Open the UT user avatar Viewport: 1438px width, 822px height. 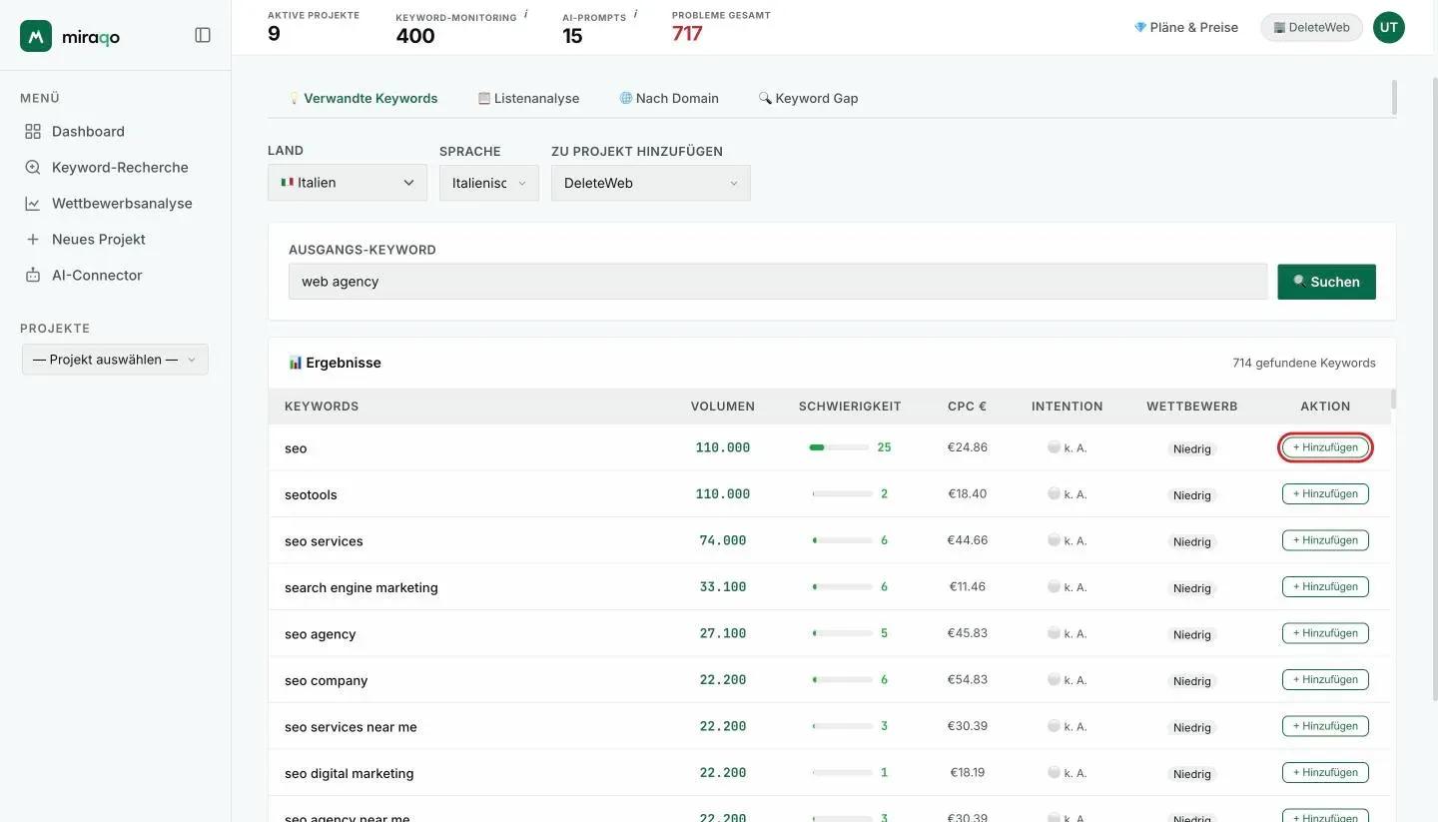(x=1388, y=28)
